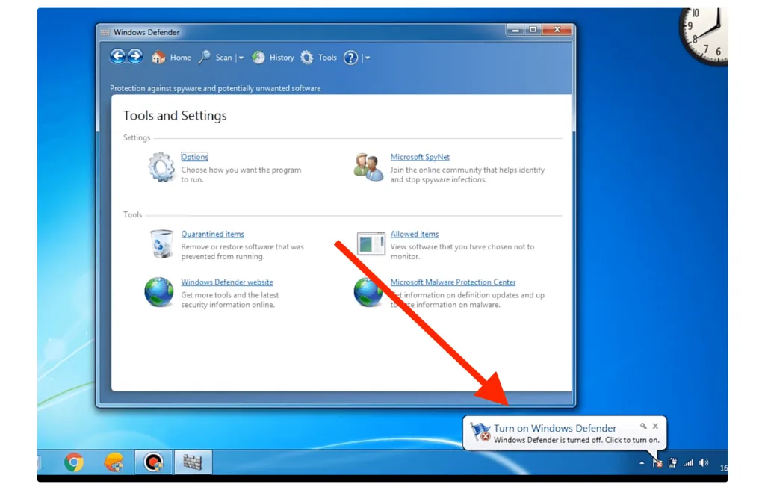765x490 pixels.
Task: Click the power plug tray icon
Action: click(x=672, y=462)
